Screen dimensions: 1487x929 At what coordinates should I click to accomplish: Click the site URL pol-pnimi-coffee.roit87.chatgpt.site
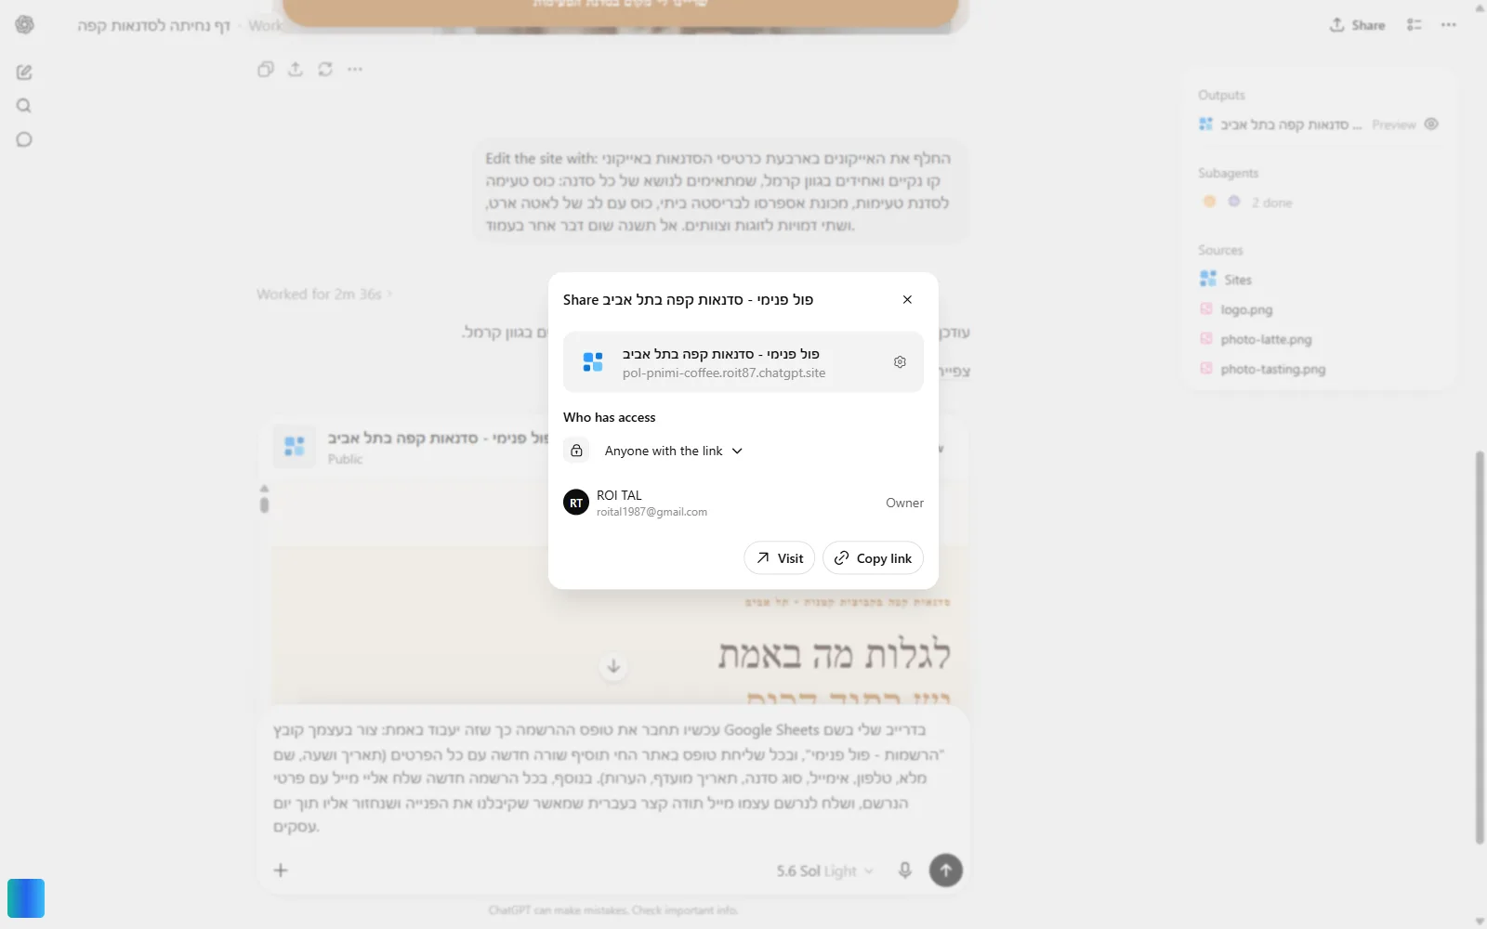coord(724,373)
